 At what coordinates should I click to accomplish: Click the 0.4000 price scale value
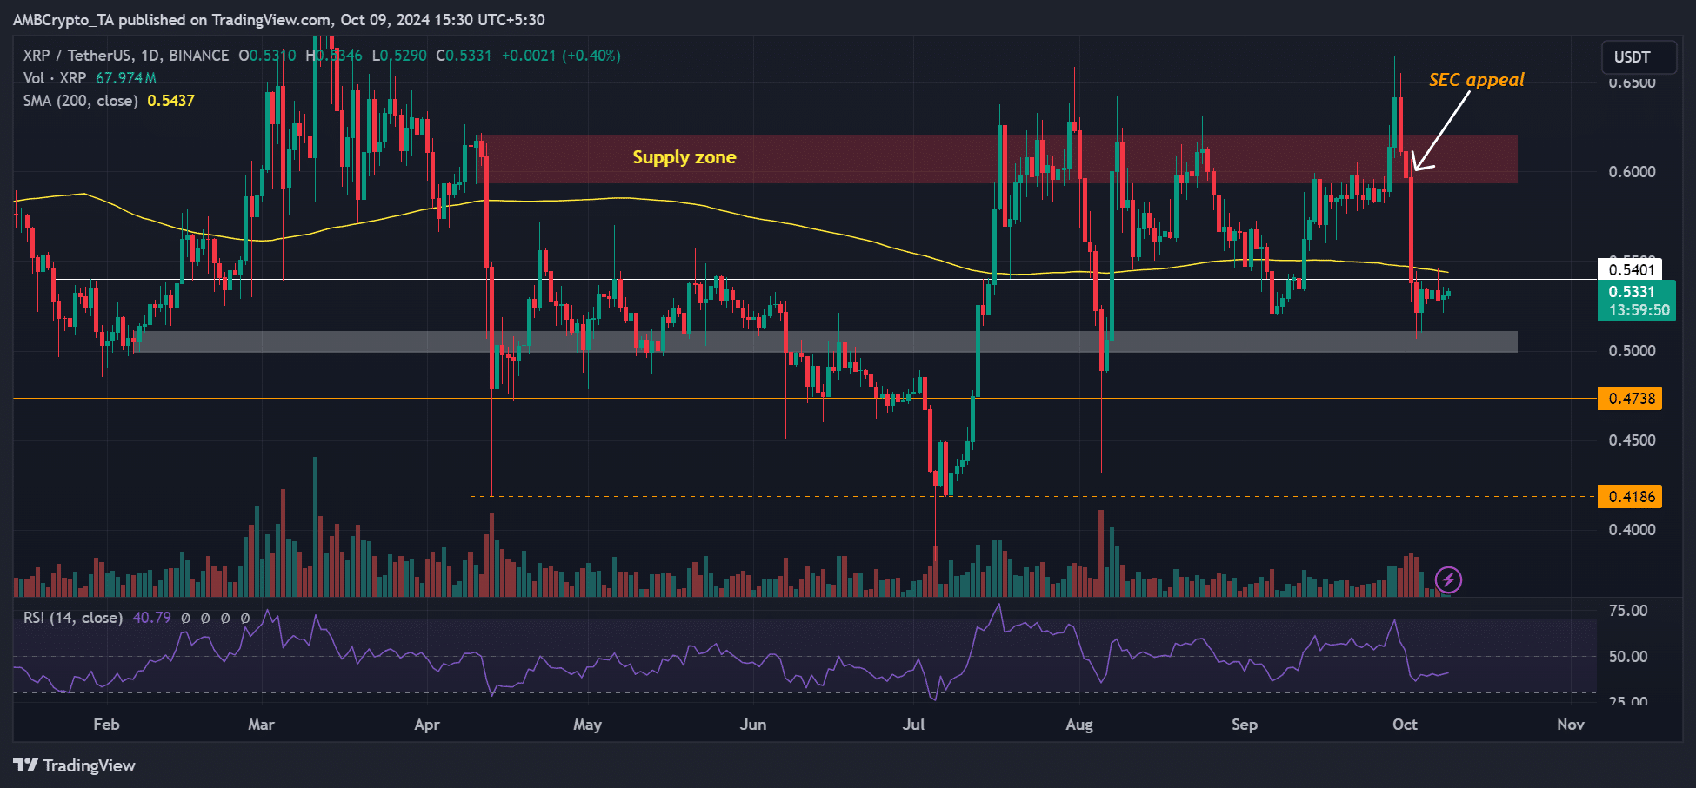pos(1633,530)
